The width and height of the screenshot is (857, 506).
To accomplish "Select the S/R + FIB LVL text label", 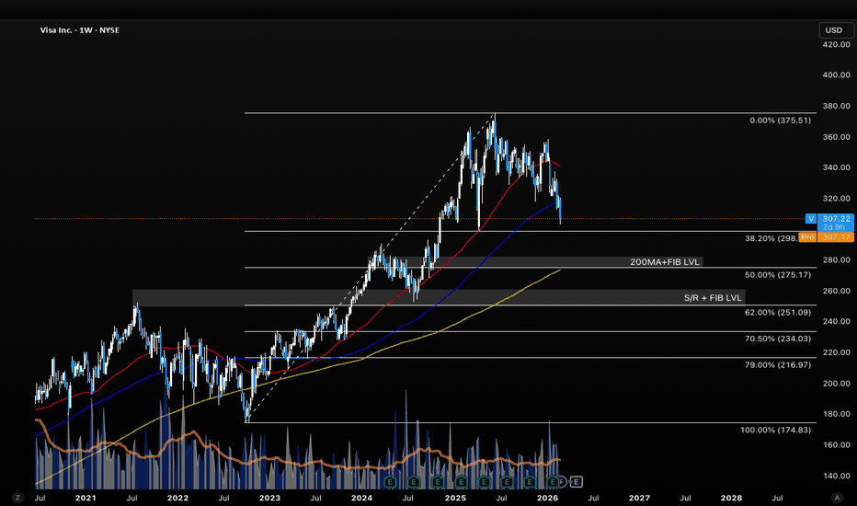I will 714,297.
